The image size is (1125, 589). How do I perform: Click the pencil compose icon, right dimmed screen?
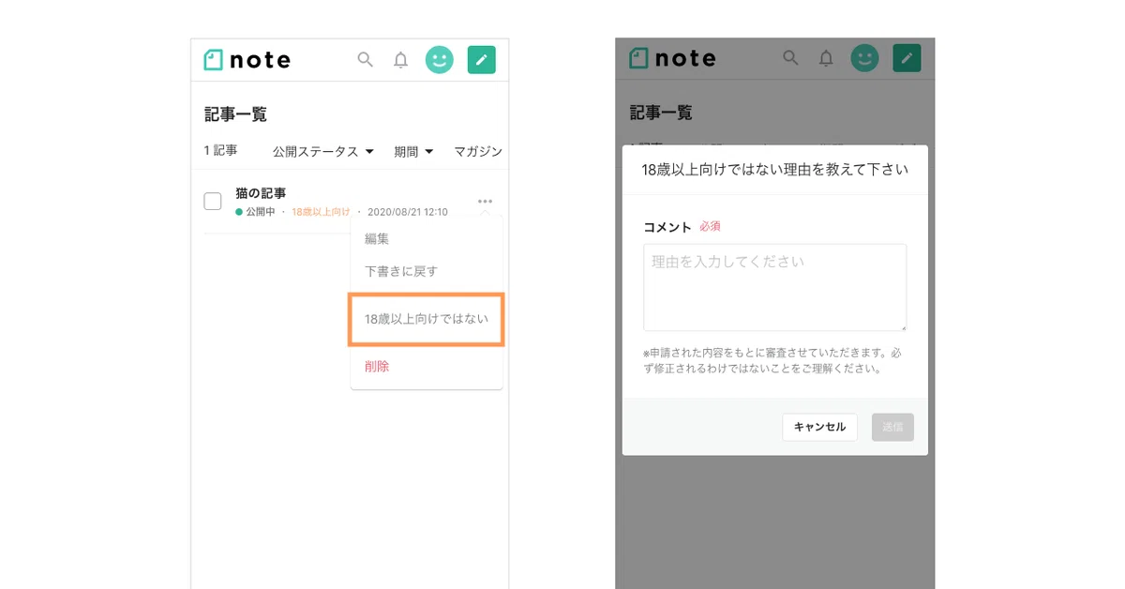pos(907,58)
